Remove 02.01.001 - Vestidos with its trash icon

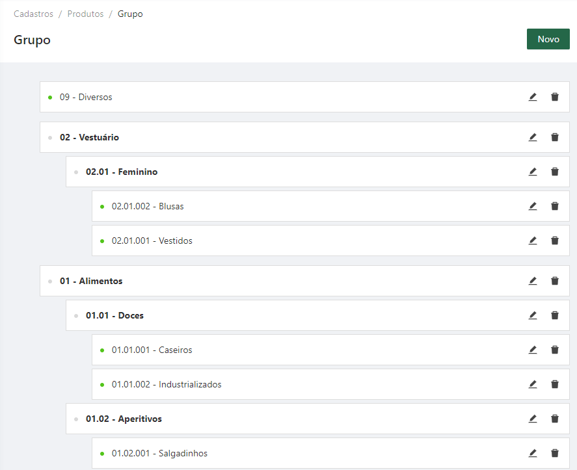(554, 241)
